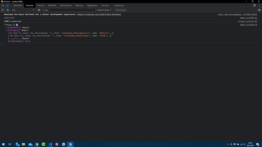Show hidden system tray icons chevron

tap(228, 144)
